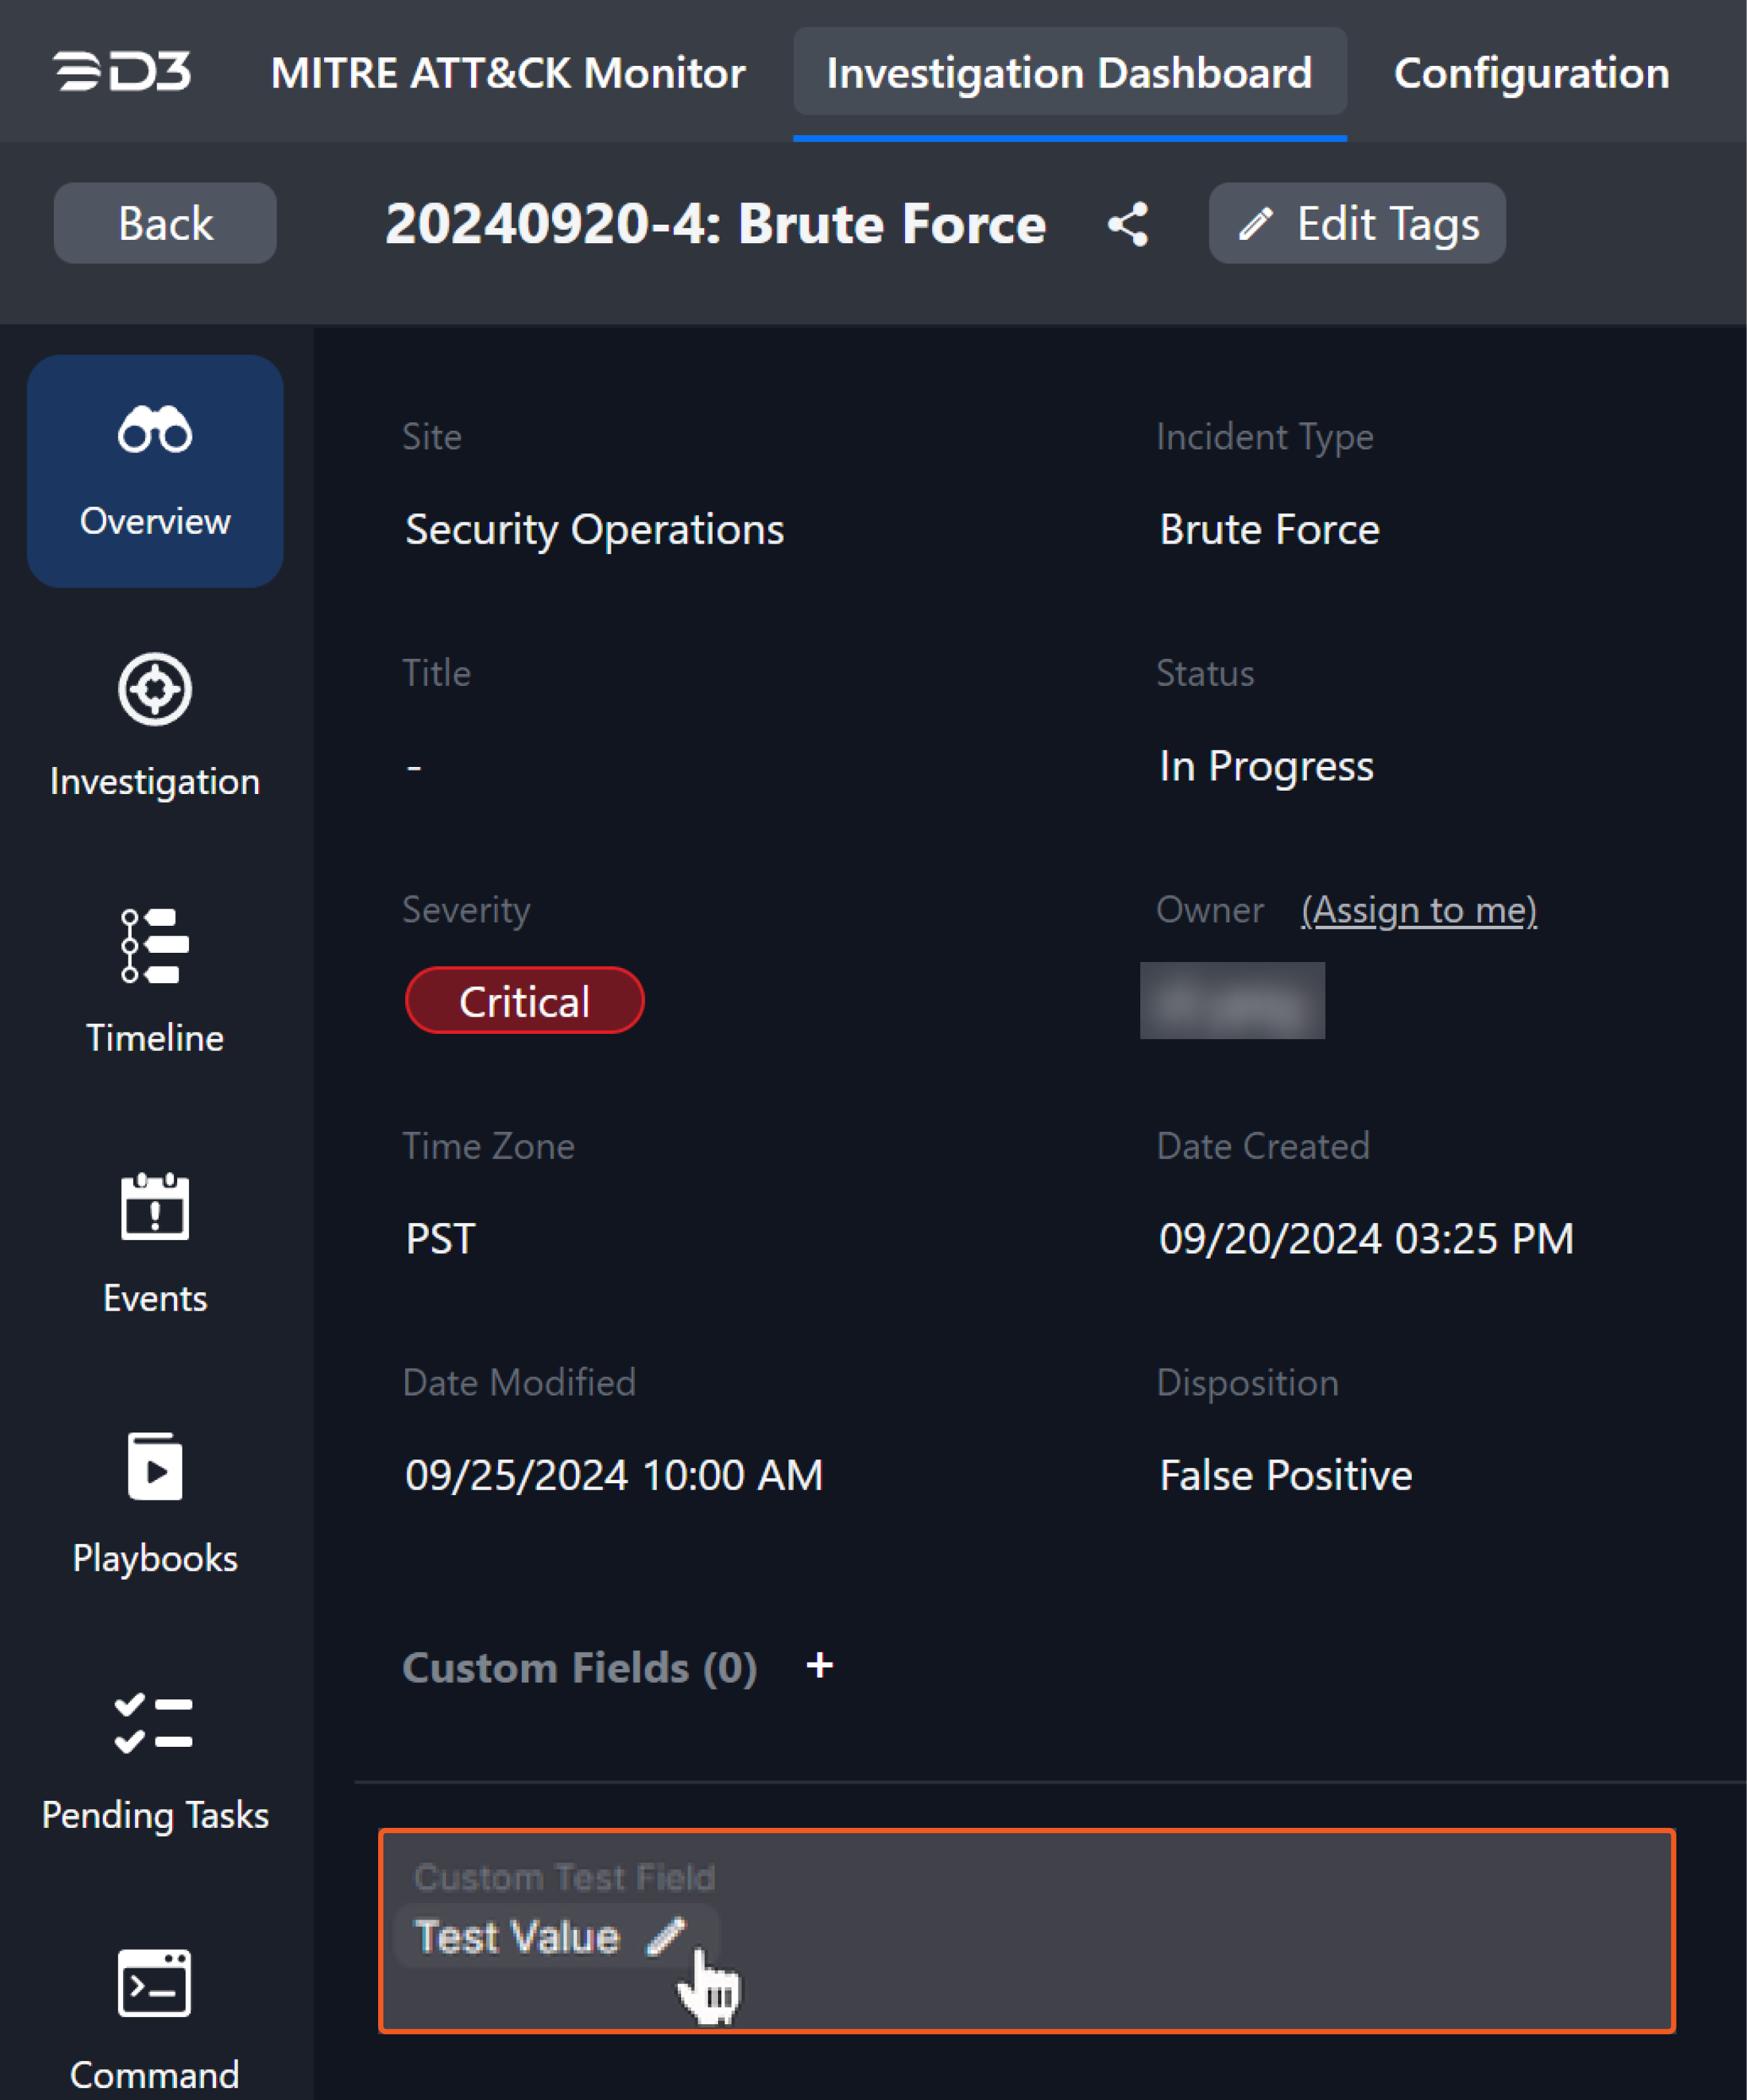Open the Timeline sidebar icon
1747x2100 pixels.
tap(155, 946)
